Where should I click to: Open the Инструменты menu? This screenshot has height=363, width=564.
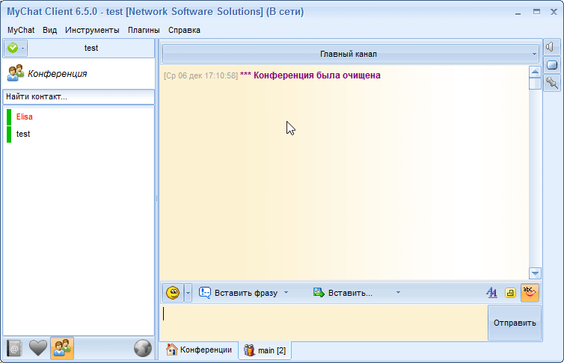(92, 30)
